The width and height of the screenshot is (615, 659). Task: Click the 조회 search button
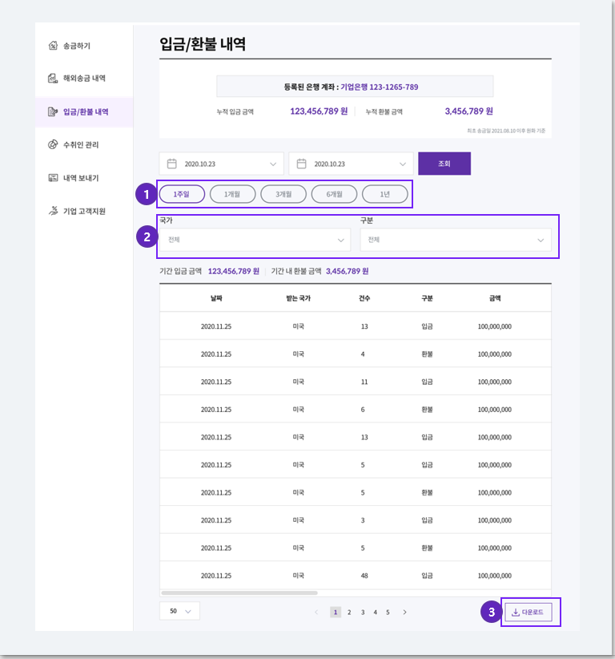[x=444, y=164]
